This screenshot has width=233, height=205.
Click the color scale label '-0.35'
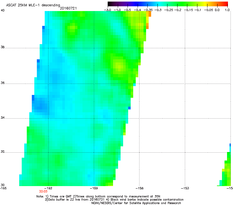pyautogui.click(x=148, y=10)
